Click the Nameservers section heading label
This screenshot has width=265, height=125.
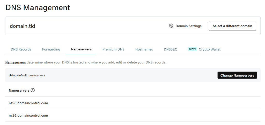[19, 91]
